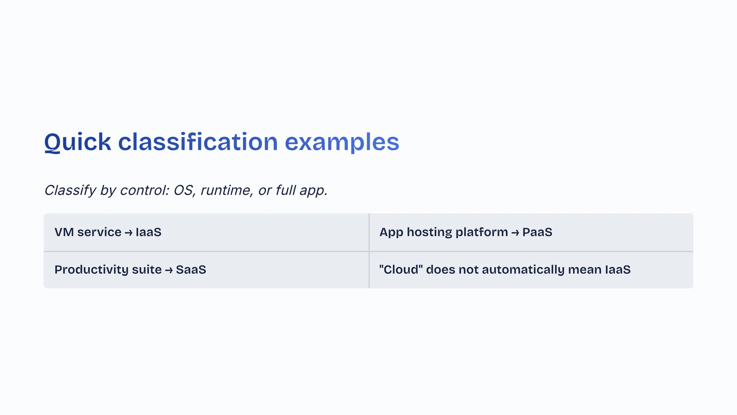Viewport: 737px width, 415px height.
Task: Click OS in the subtitle text
Action: click(x=183, y=190)
